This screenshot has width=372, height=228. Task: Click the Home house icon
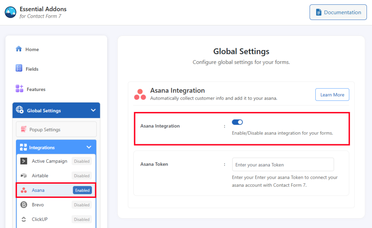[x=19, y=49]
